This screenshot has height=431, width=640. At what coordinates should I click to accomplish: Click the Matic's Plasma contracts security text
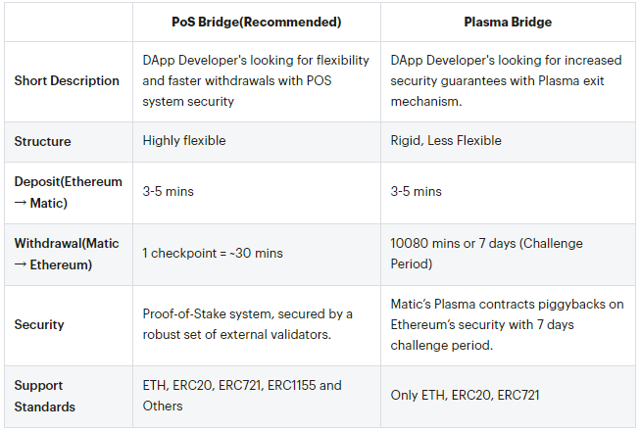pyautogui.click(x=507, y=324)
